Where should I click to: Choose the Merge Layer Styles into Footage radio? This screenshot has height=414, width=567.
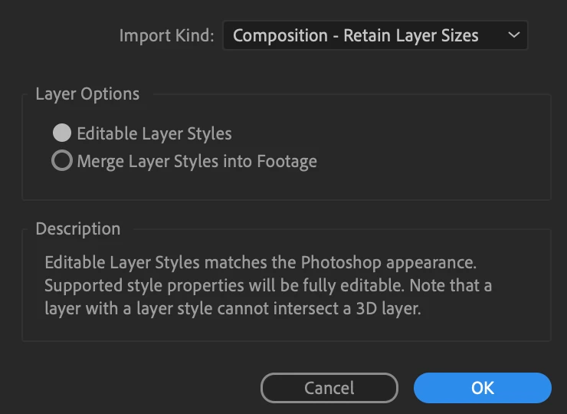(x=62, y=161)
